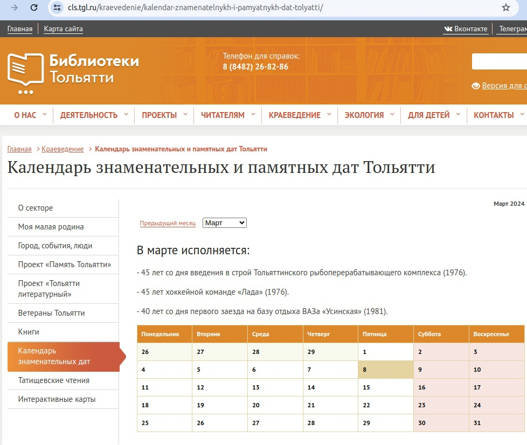Screen dimensions: 527x445
Task: Open the ДЛЯ ДЕТЕЙ menu item
Action: point(429,115)
